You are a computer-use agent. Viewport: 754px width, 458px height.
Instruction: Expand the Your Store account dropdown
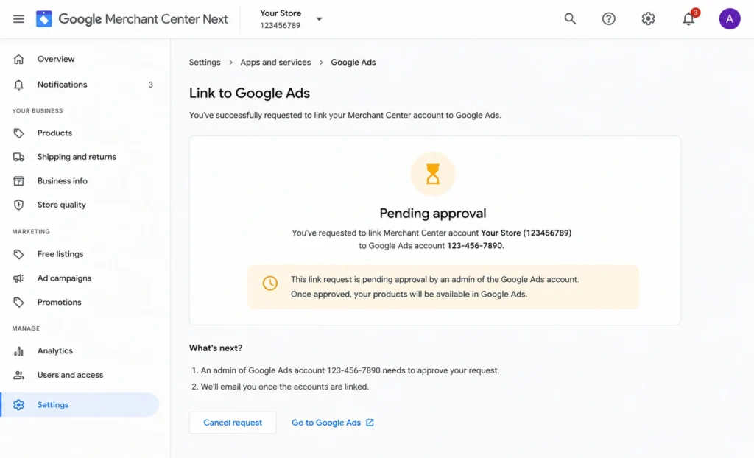click(290, 18)
